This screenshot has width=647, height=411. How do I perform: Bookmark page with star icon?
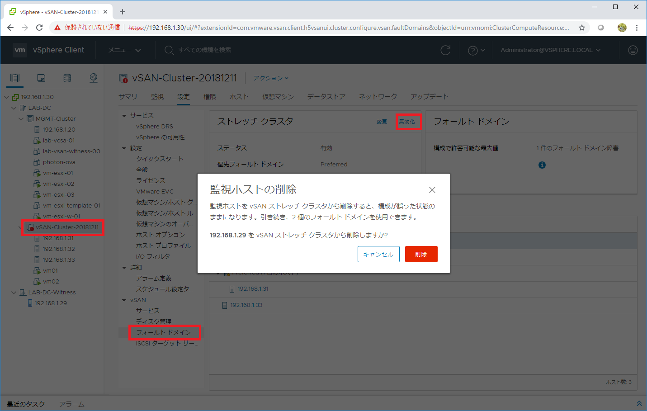click(x=582, y=28)
